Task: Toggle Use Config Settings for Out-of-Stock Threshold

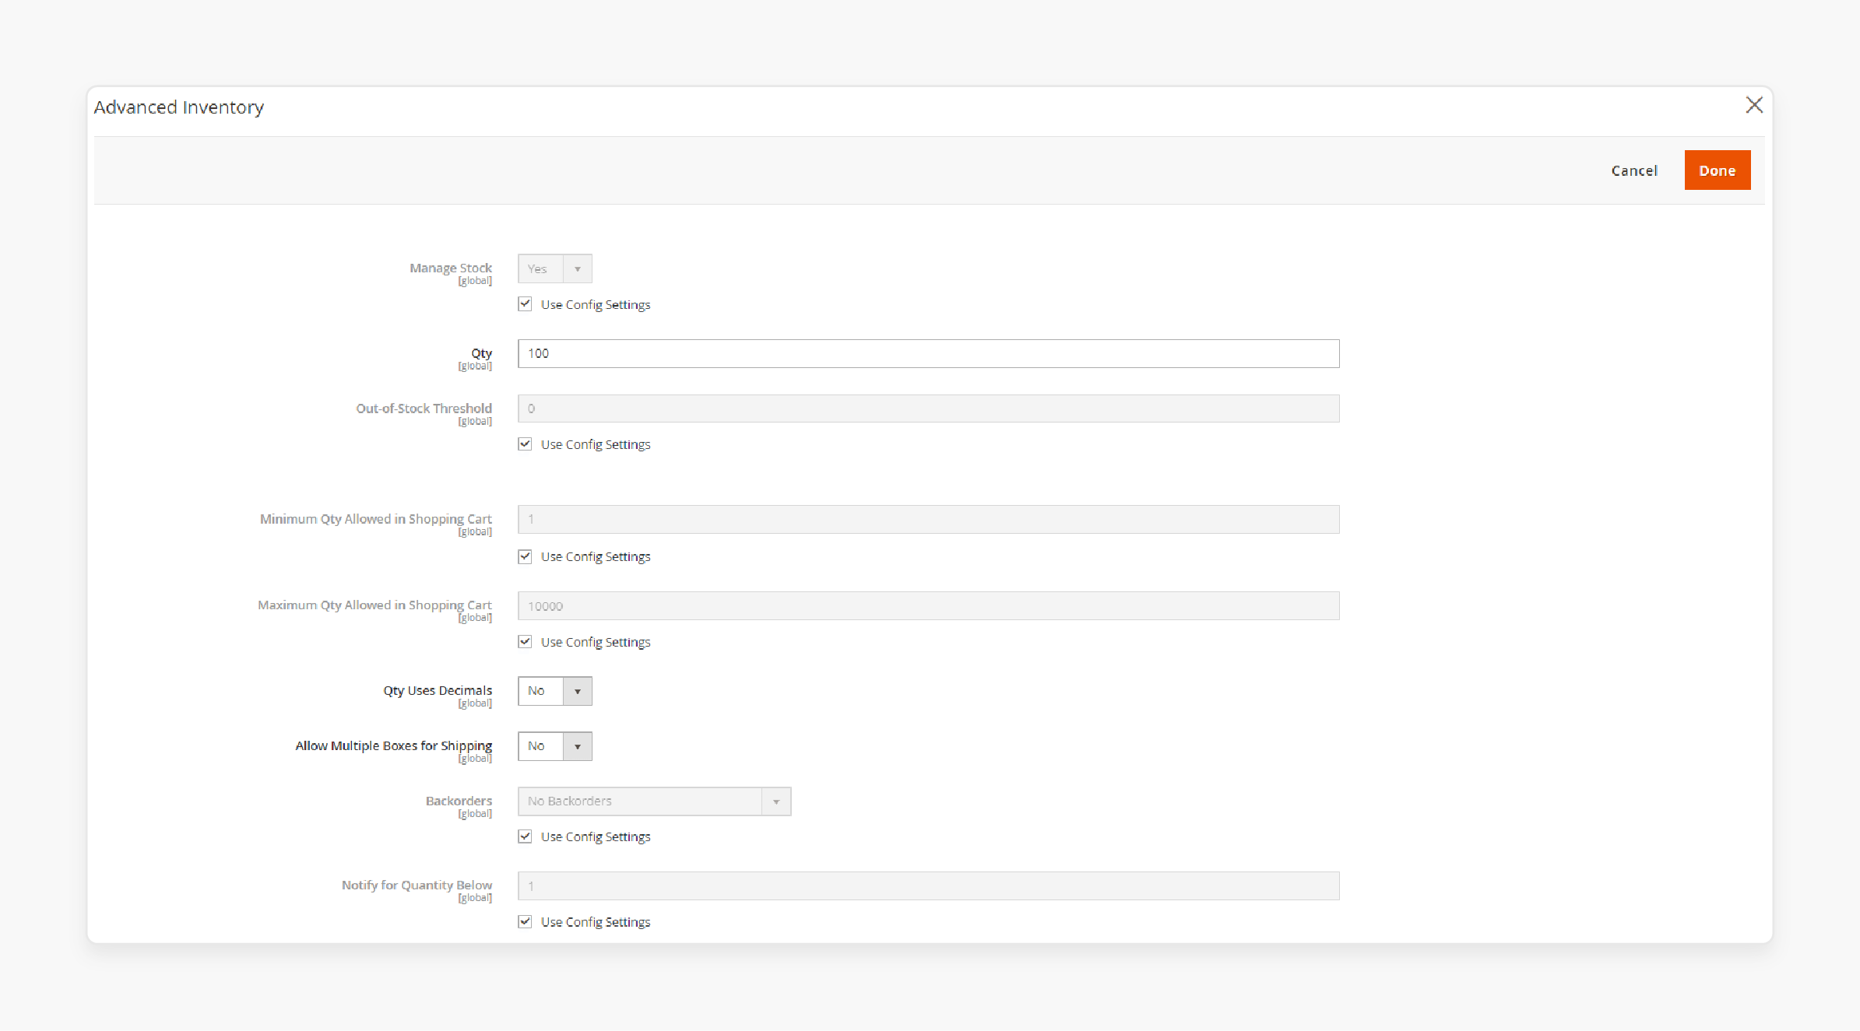Action: pos(525,444)
